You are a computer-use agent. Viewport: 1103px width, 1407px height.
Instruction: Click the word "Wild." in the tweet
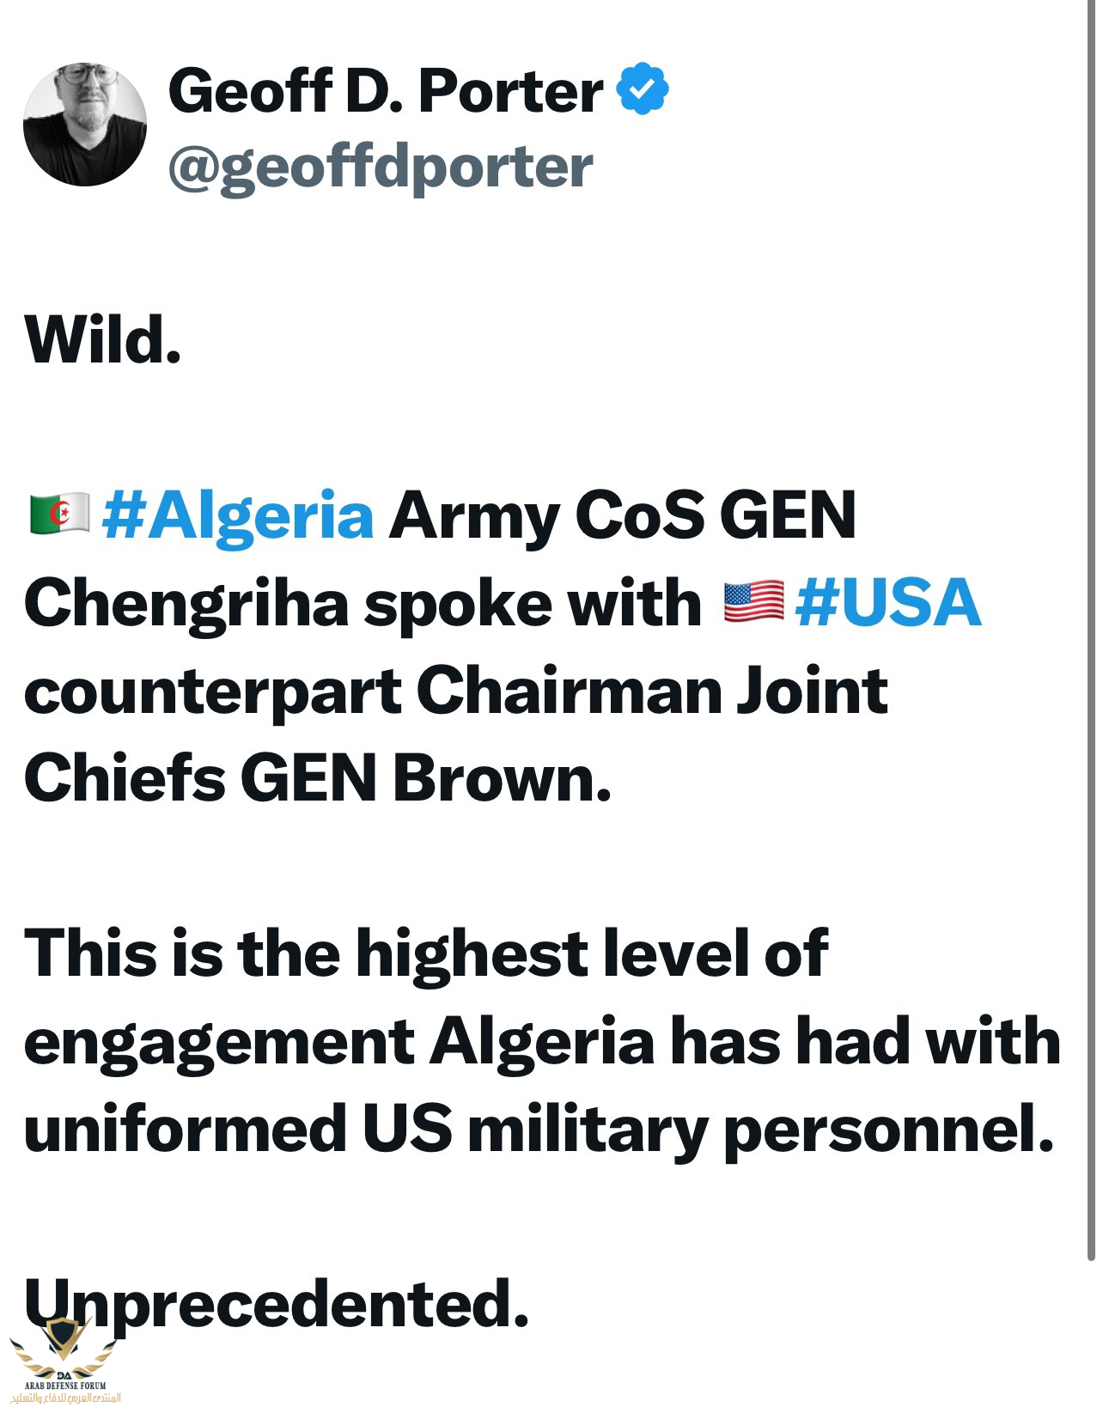pos(103,340)
